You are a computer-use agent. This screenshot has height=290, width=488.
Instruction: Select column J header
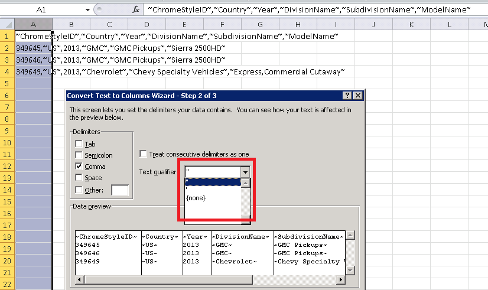(373, 24)
